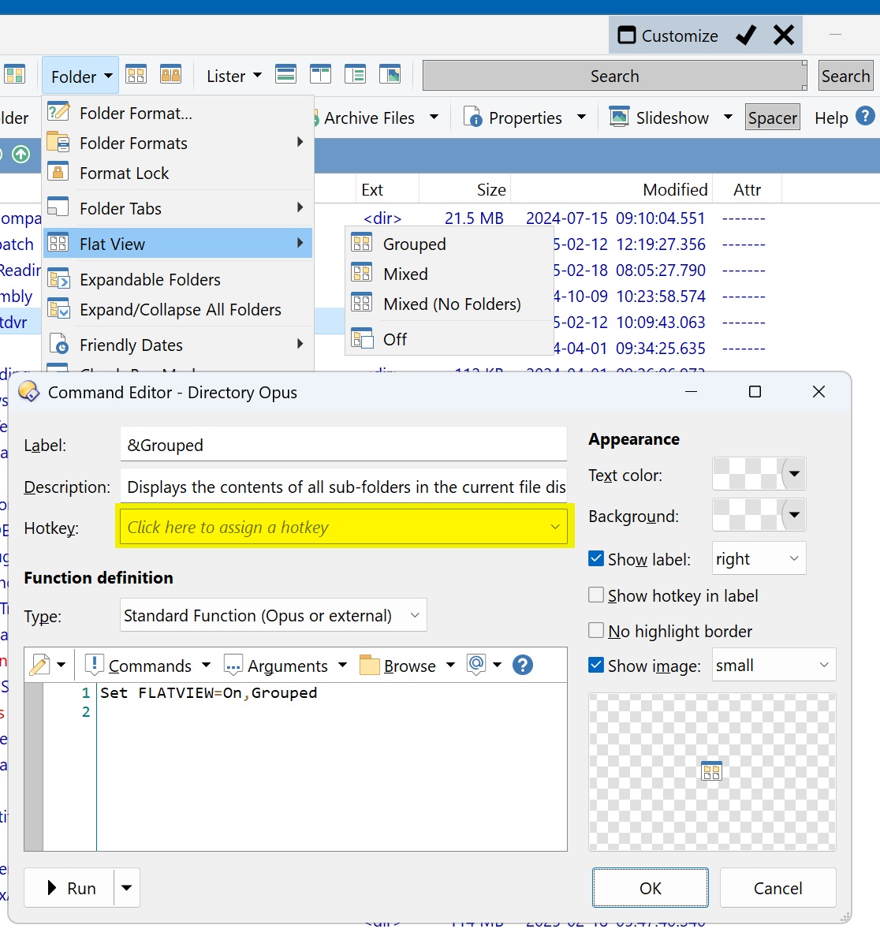The width and height of the screenshot is (880, 940).
Task: Toggle the Show image checkbox
Action: point(596,665)
